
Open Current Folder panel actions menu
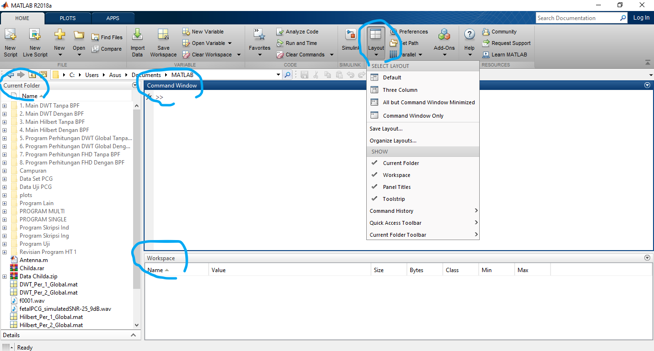(135, 85)
